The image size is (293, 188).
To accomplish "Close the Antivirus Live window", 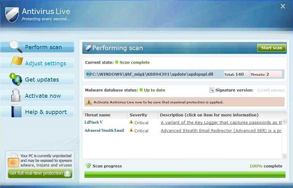I will pyautogui.click(x=283, y=6).
